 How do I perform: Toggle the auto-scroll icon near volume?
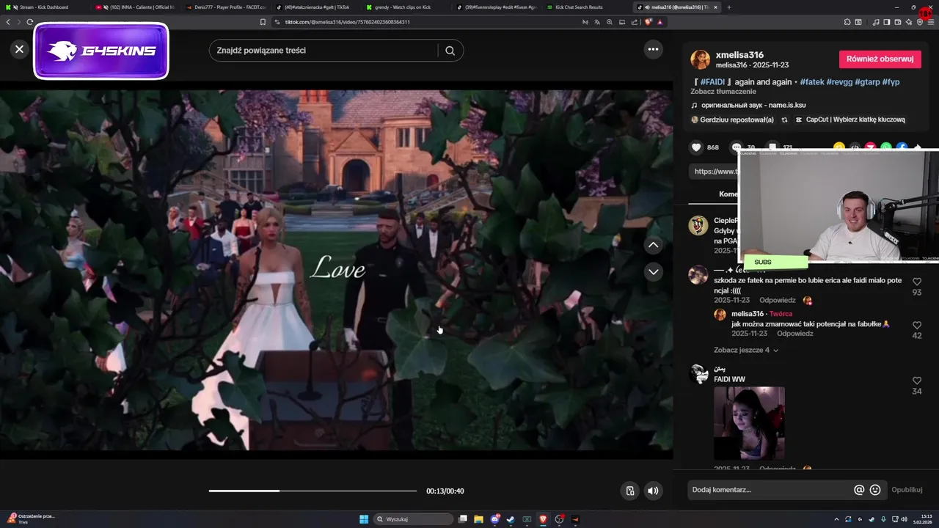point(629,491)
